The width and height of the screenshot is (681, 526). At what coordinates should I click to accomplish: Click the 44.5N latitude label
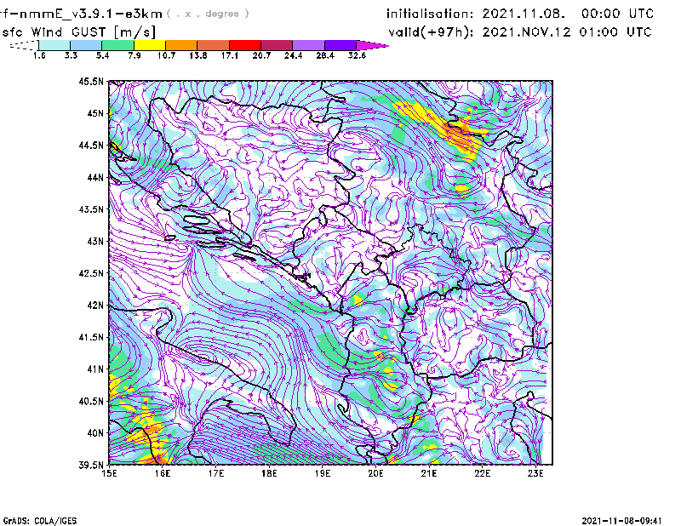point(91,145)
